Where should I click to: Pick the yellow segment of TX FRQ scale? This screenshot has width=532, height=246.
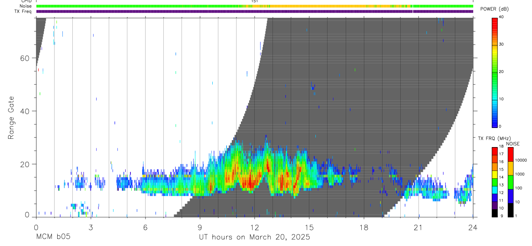coord(494,174)
